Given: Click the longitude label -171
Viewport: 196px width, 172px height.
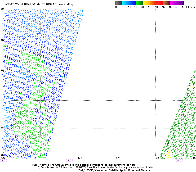Looking at the screenshot, I should point(117,158).
